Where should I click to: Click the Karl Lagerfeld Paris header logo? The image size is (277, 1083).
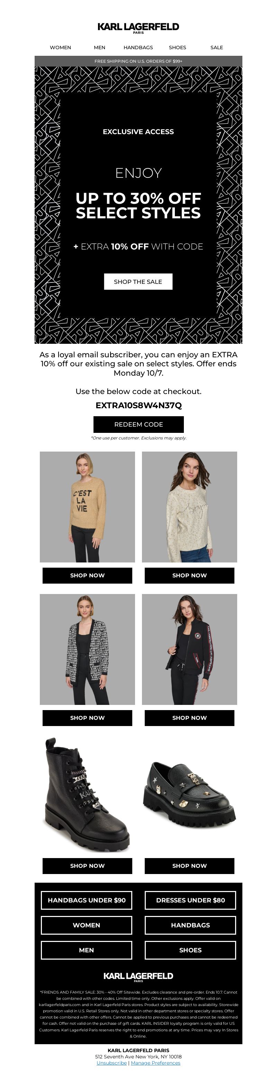pyautogui.click(x=138, y=28)
